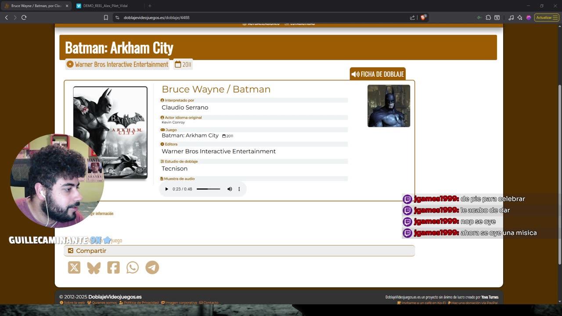Open Sobre la web footer link
The height and width of the screenshot is (316, 562).
(72, 303)
